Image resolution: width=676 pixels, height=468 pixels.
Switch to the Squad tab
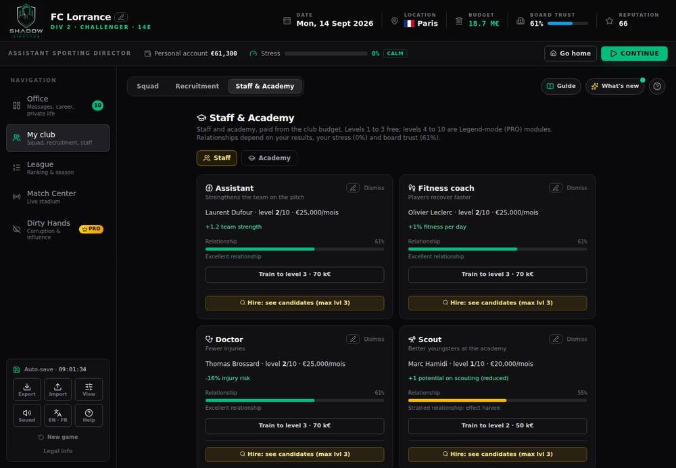147,87
